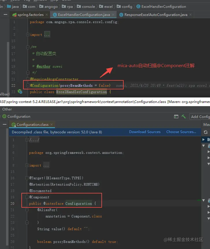Click Configuration annotation in navigation bar

click(x=16, y=116)
